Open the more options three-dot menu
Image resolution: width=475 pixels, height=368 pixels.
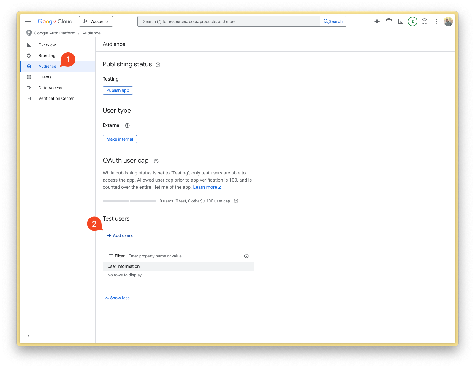pos(436,21)
